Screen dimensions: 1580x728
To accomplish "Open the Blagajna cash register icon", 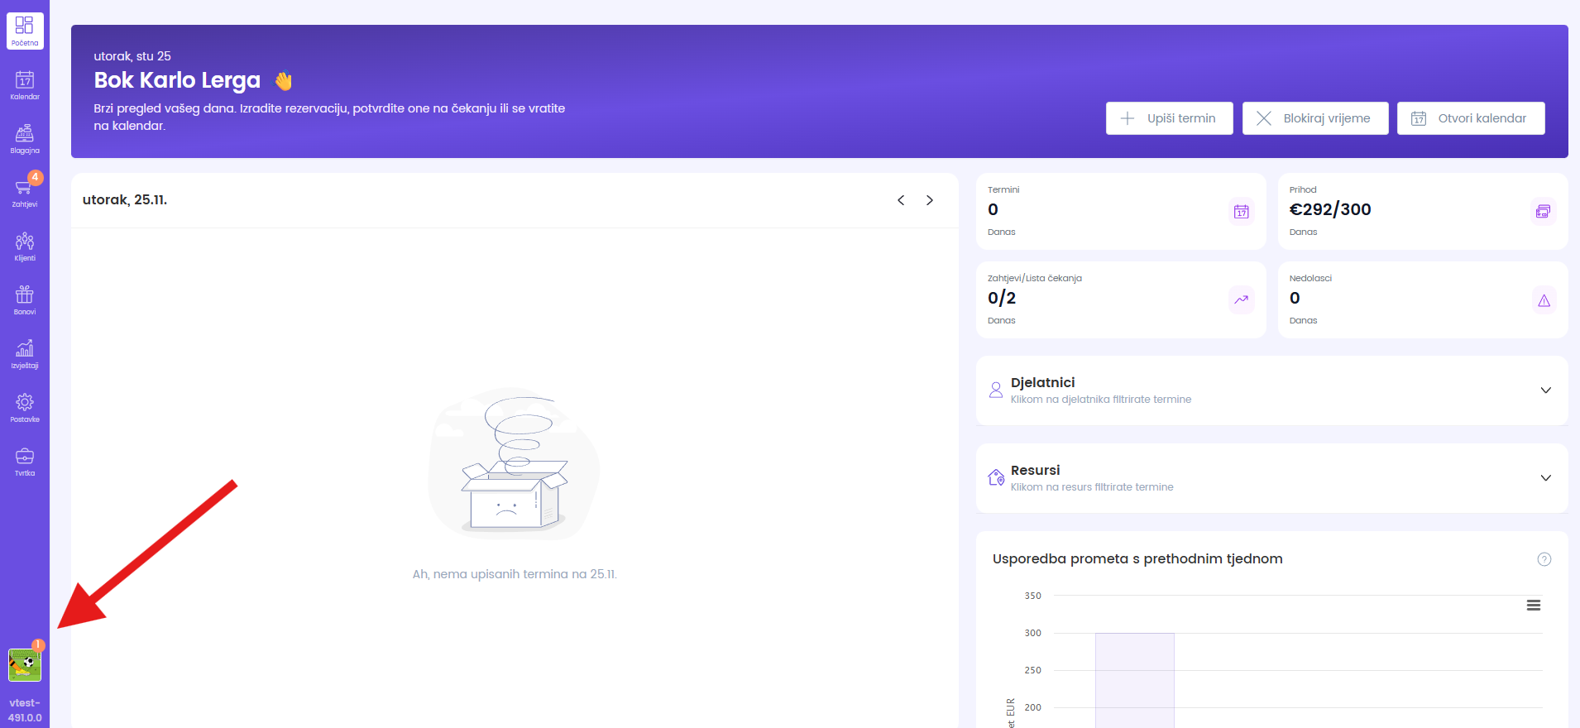I will (x=25, y=139).
